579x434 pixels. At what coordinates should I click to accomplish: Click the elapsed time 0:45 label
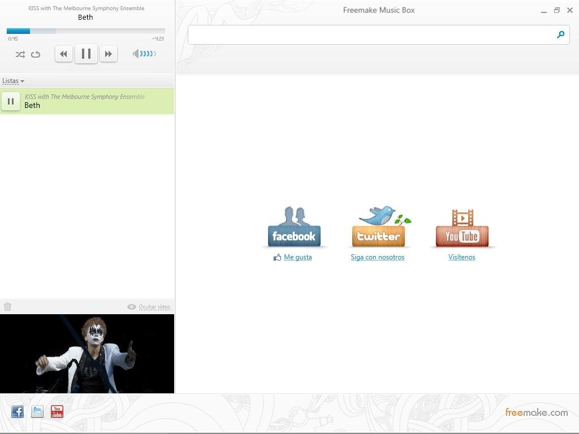pyautogui.click(x=13, y=39)
